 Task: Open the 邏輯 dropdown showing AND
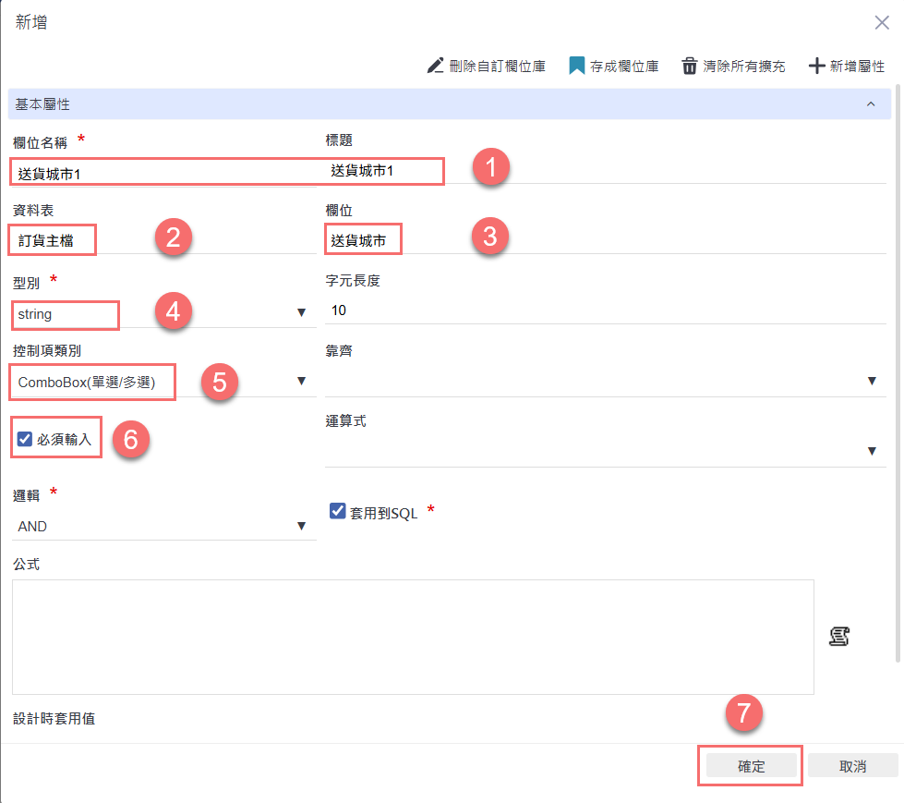(163, 526)
